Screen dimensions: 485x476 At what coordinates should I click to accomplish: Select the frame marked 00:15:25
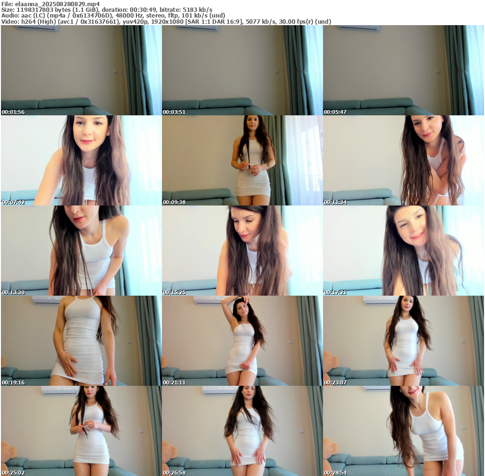click(x=242, y=251)
